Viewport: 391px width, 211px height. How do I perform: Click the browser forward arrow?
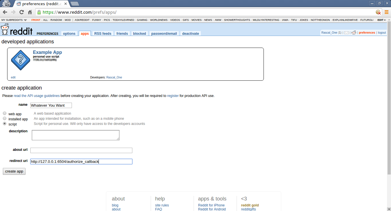pos(13,12)
